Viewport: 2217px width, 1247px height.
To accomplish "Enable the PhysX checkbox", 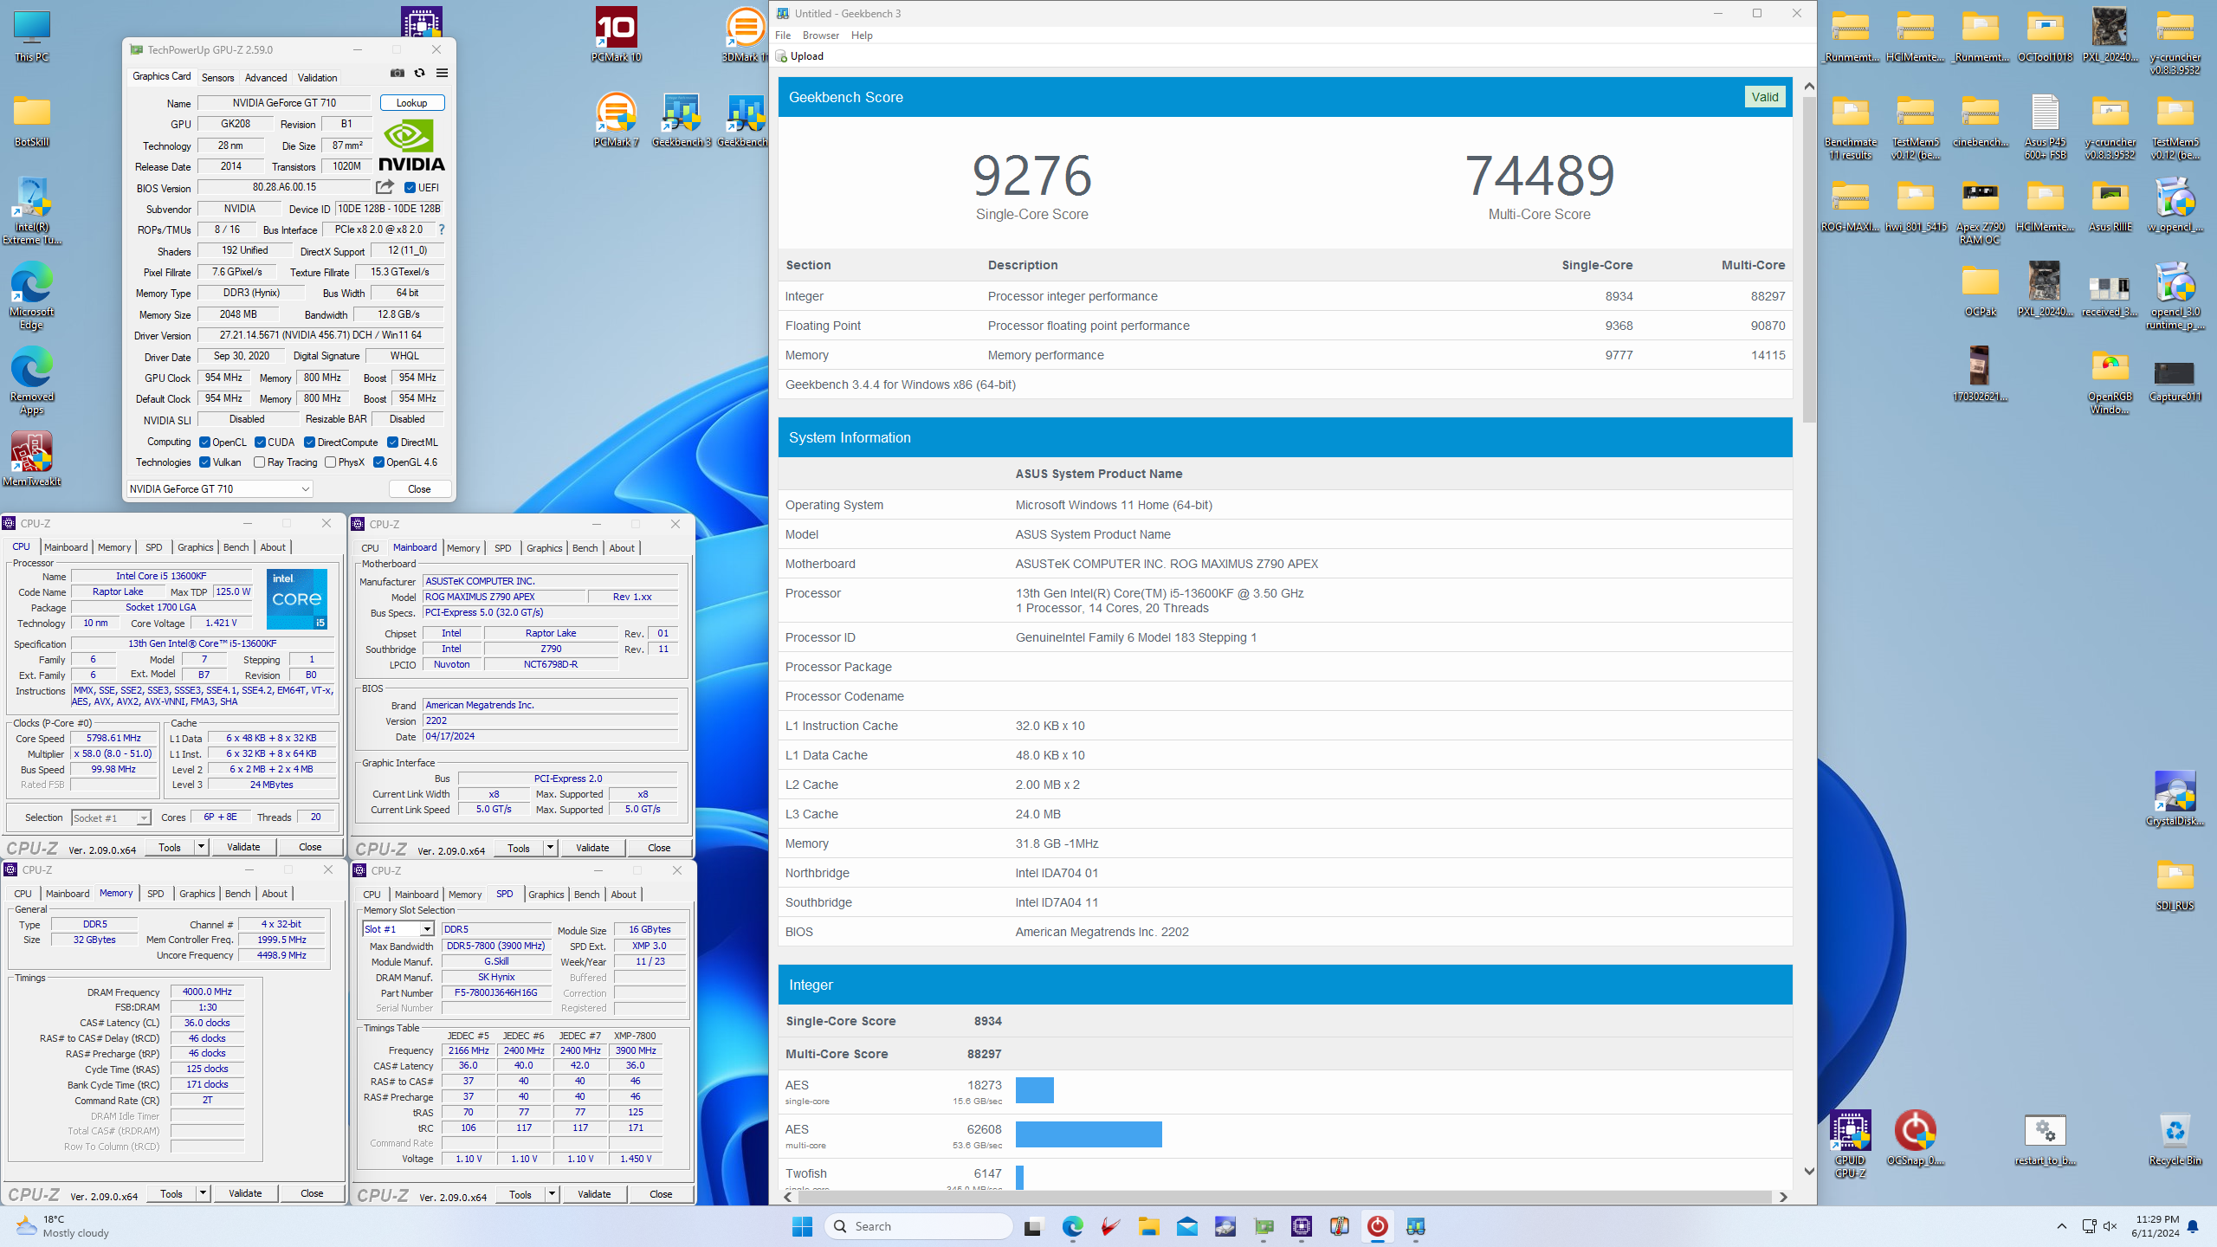I will [330, 462].
